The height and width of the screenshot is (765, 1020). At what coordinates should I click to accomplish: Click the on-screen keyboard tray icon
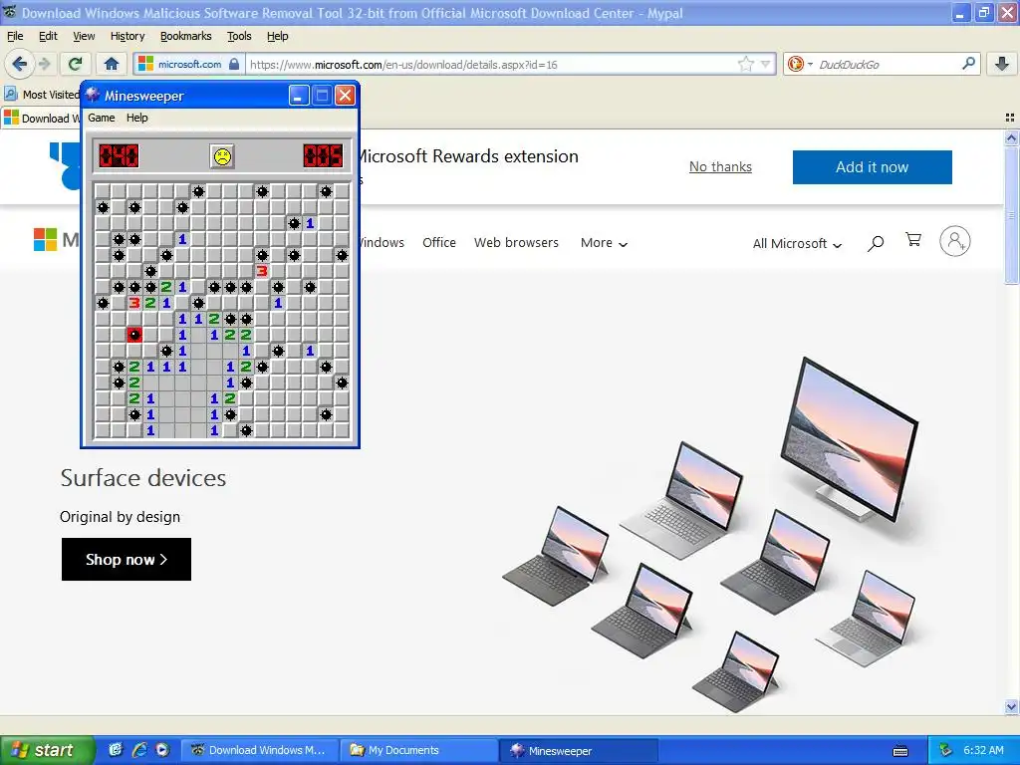pyautogui.click(x=900, y=751)
